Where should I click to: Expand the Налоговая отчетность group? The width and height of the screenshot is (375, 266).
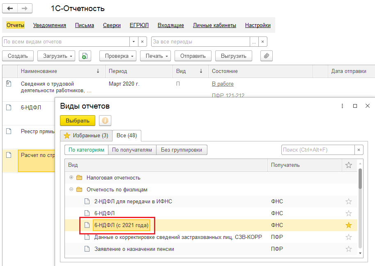pos(71,177)
